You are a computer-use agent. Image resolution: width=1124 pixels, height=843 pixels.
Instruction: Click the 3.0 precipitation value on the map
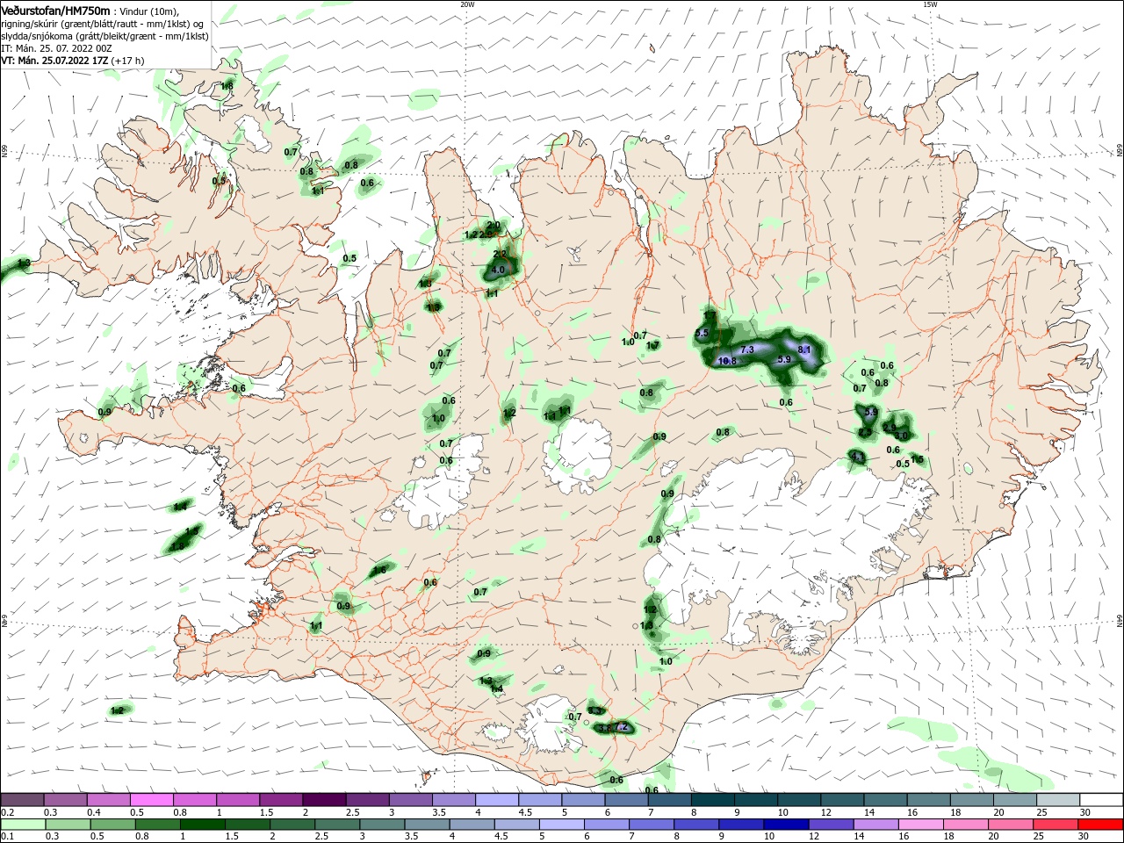[x=901, y=436]
